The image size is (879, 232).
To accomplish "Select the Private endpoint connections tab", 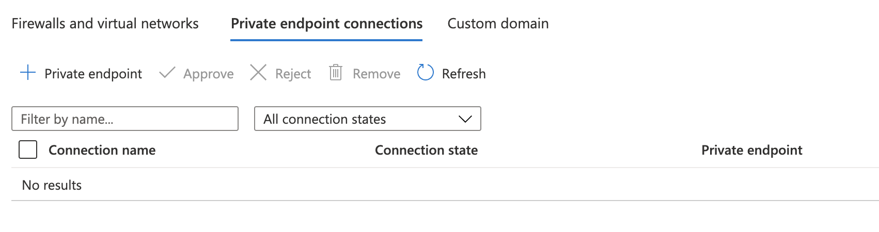I will pyautogui.click(x=326, y=24).
